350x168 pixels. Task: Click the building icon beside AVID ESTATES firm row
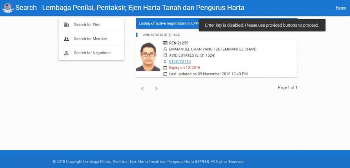(165, 55)
